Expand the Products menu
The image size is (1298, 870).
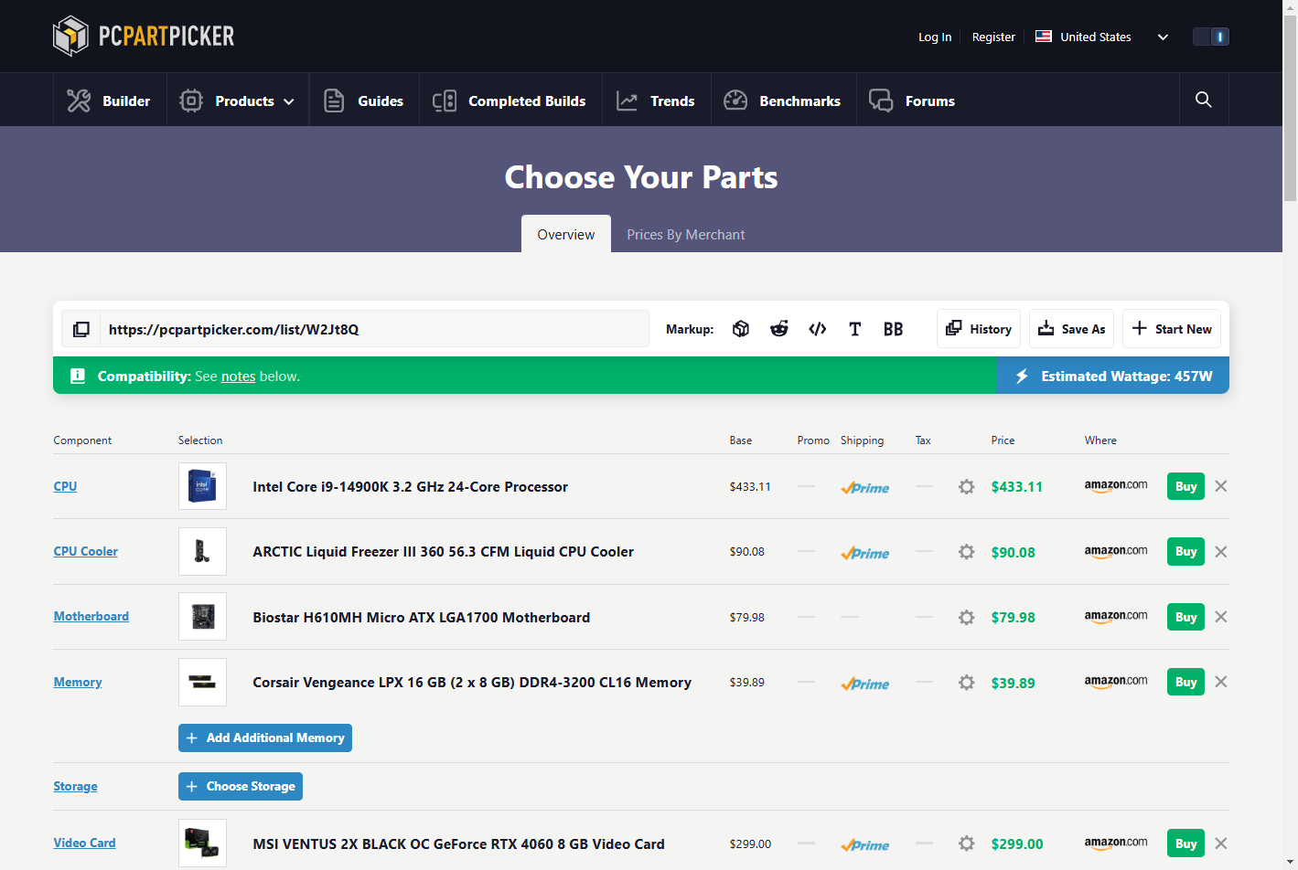point(238,101)
